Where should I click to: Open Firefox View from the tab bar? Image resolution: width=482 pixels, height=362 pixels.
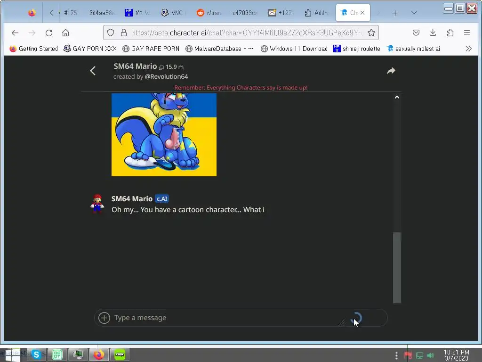coord(32,13)
